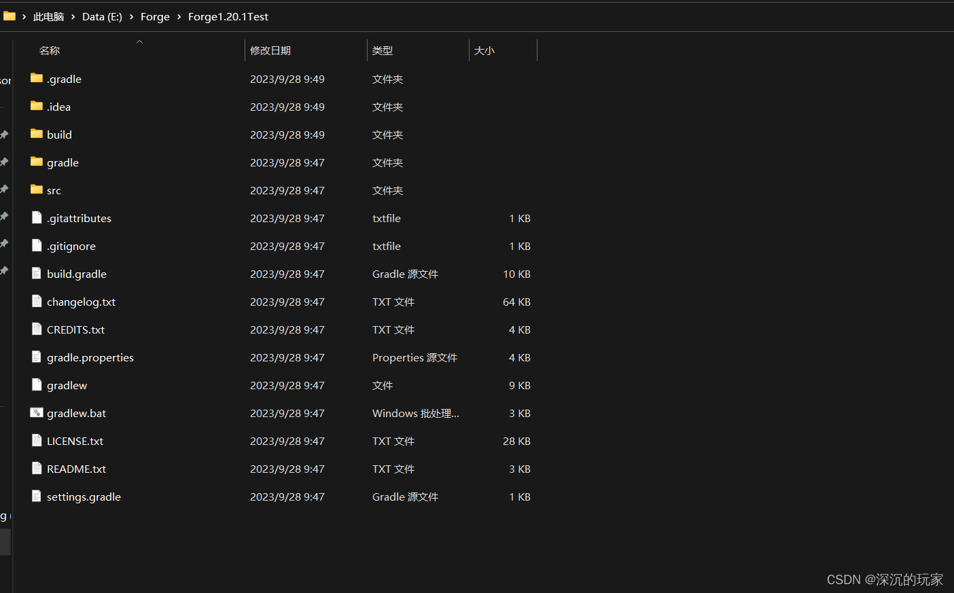954x593 pixels.
Task: Open the chevron after Forge breadcrumb
Action: pos(179,16)
